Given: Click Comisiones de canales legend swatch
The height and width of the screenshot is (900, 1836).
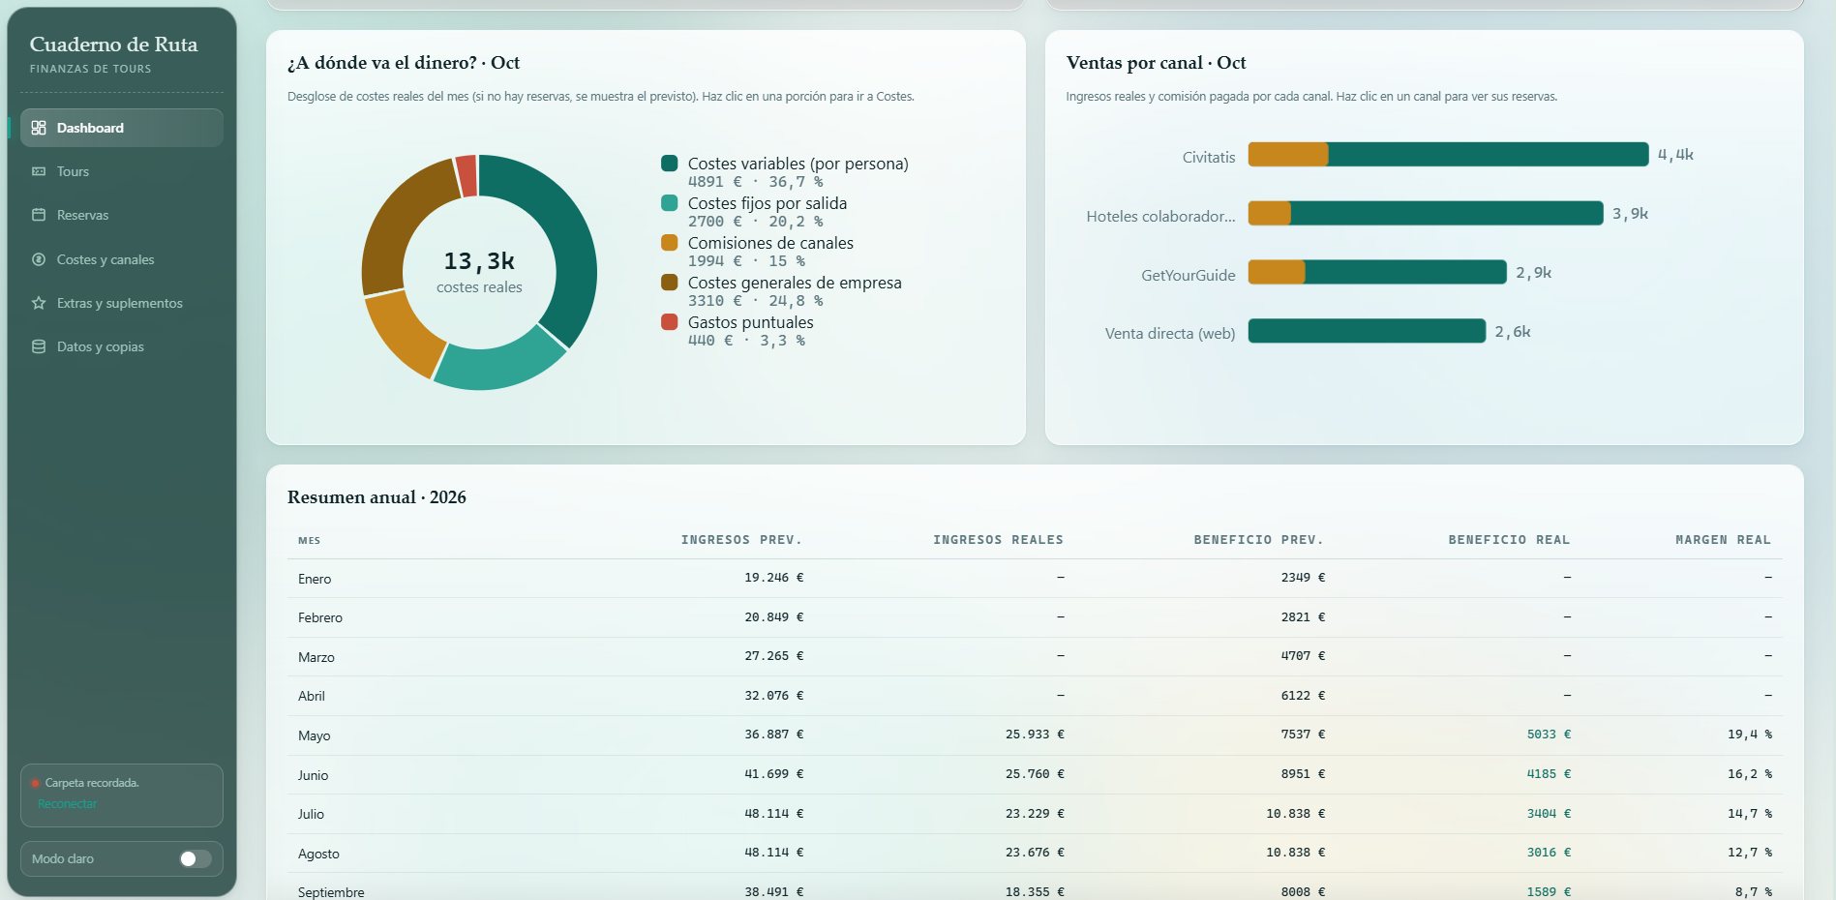Looking at the screenshot, I should pyautogui.click(x=669, y=242).
